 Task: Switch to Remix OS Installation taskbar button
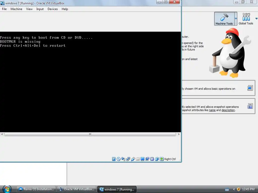click(36, 189)
